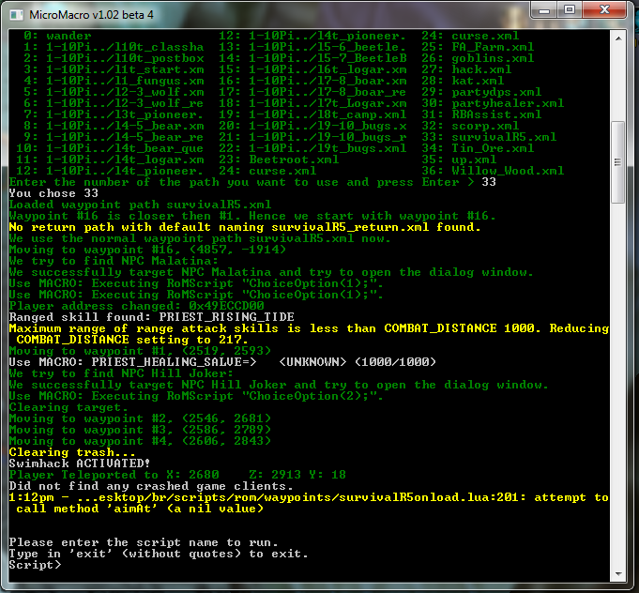
Task: Minimize the MicroMacro console window
Action: 544,11
